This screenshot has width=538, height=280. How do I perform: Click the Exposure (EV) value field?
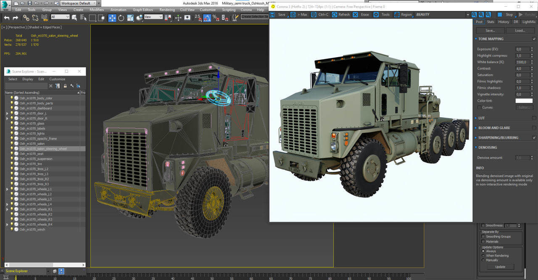point(522,49)
